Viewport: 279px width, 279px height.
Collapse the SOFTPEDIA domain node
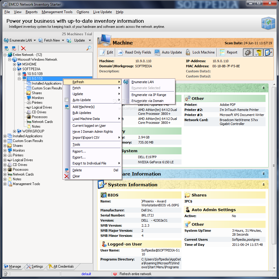point(14,69)
